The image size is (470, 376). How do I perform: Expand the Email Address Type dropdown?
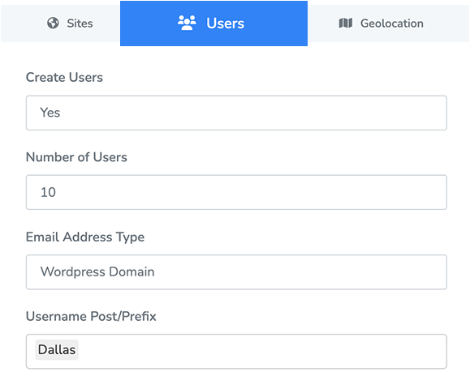coord(236,272)
